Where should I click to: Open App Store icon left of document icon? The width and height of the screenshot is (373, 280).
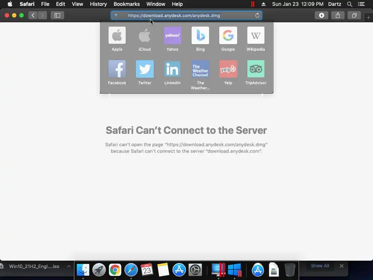(x=258, y=270)
